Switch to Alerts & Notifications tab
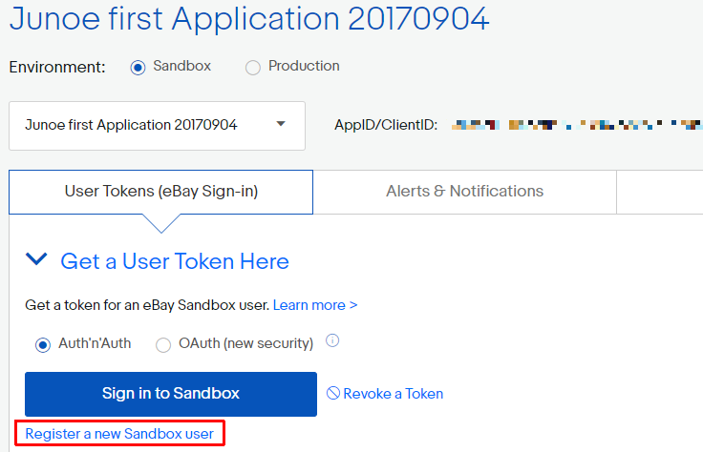The height and width of the screenshot is (452, 703). 464,192
